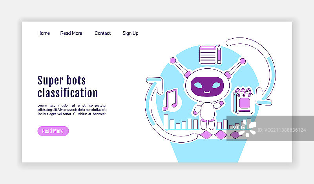Open the Home menu item
Viewport: 314px width, 184px height.
coord(44,33)
